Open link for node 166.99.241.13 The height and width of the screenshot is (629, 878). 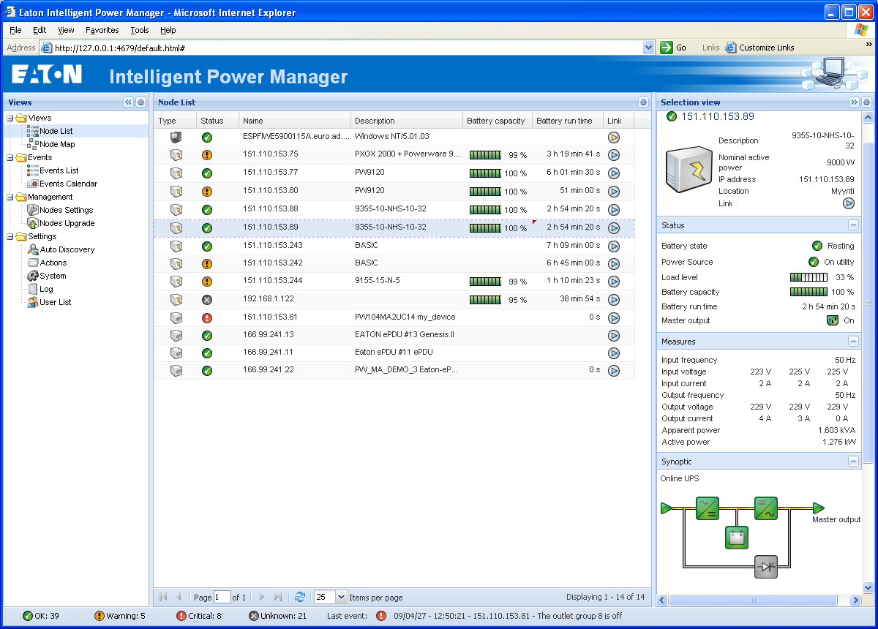click(x=614, y=336)
